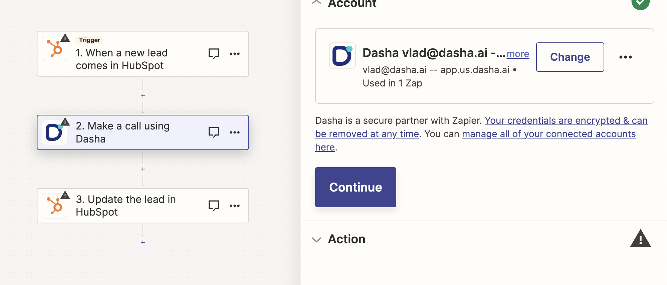Click Change account button

(570, 57)
